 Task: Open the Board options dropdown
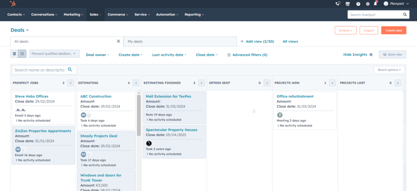[389, 70]
